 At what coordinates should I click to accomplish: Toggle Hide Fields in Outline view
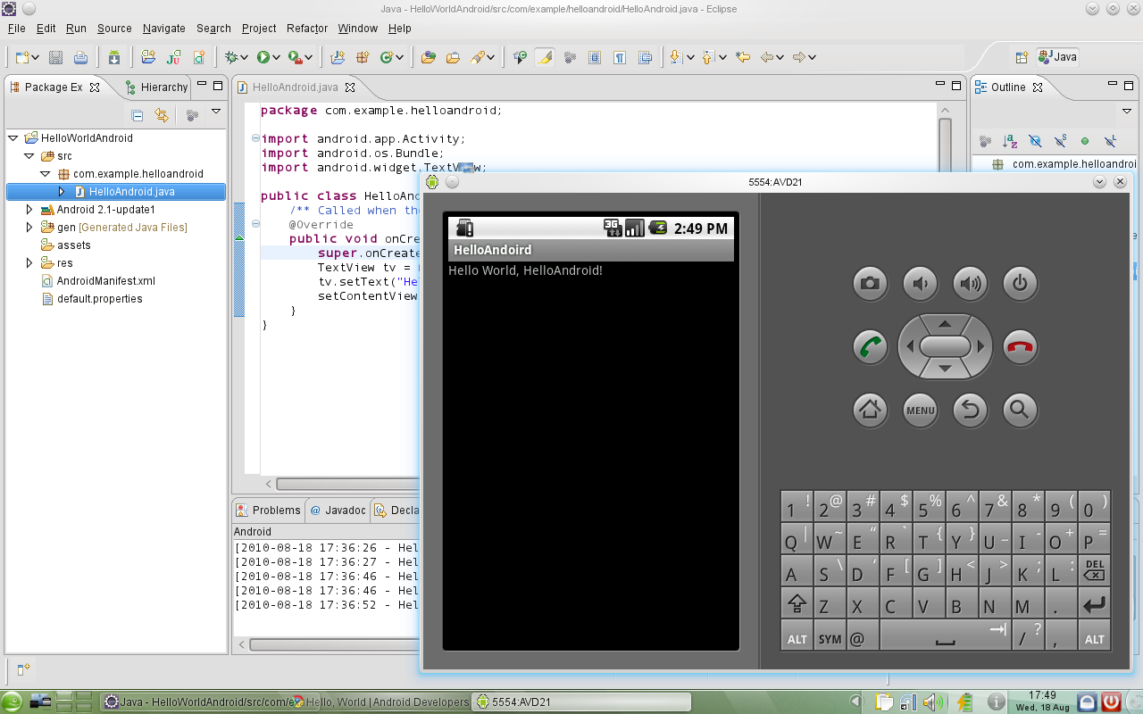click(1035, 141)
